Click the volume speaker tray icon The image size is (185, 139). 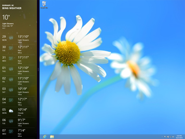[x=173, y=137]
